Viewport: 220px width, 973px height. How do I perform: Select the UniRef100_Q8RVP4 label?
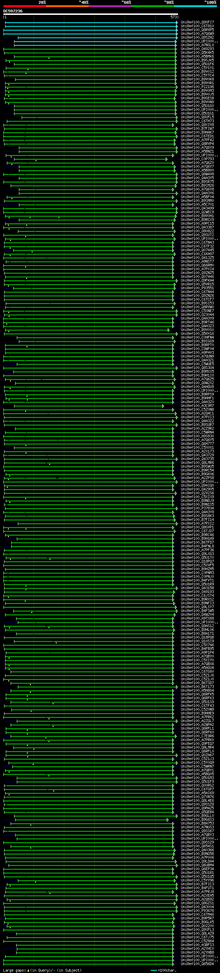coord(197,144)
